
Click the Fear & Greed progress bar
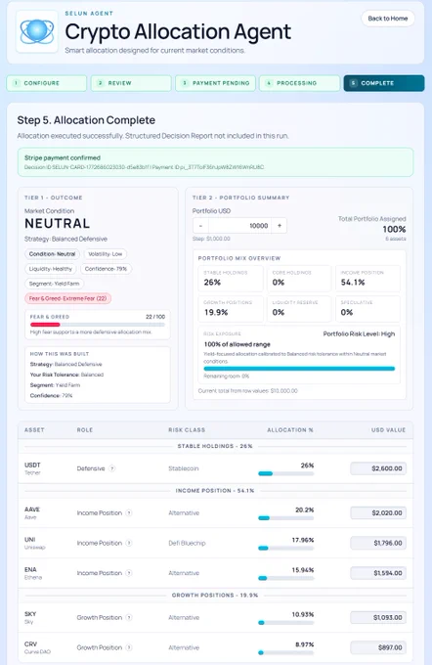coord(98,325)
